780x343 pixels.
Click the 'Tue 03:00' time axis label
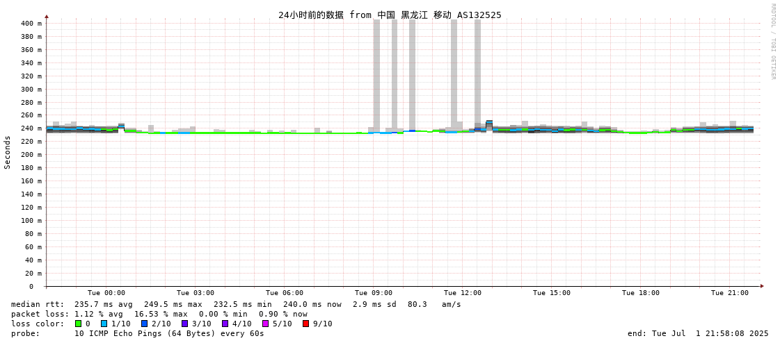pos(196,293)
